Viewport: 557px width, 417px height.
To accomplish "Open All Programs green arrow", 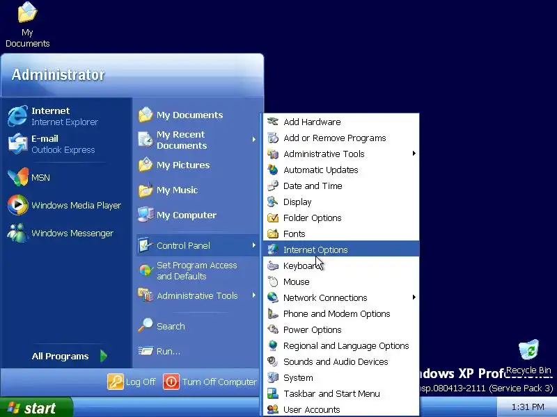I will pos(103,356).
